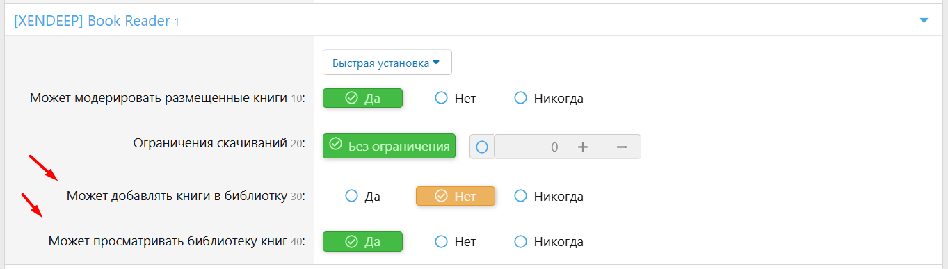Select Да for Может просматривать библиотеку книг
This screenshot has height=269, width=948.
pos(362,241)
